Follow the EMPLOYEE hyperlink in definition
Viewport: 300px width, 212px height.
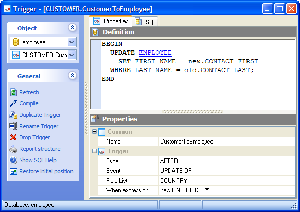click(155, 52)
